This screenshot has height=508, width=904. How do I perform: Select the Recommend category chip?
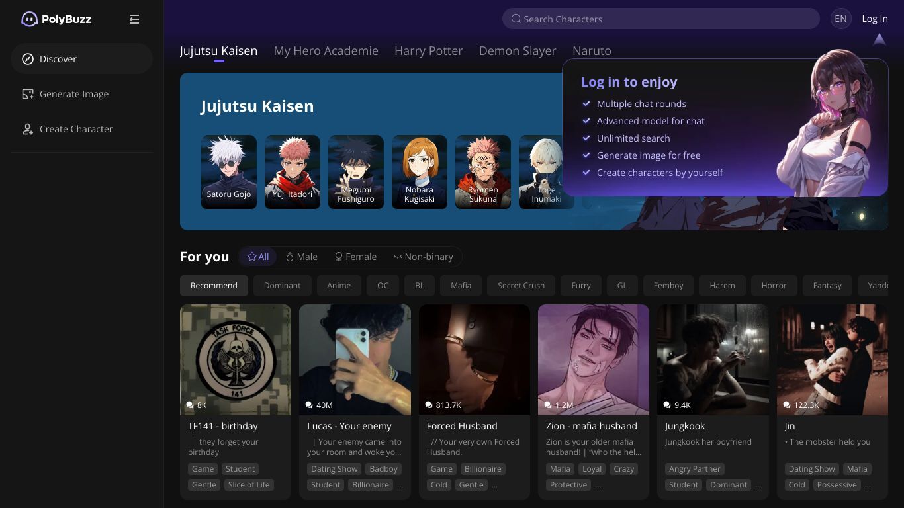pyautogui.click(x=214, y=286)
